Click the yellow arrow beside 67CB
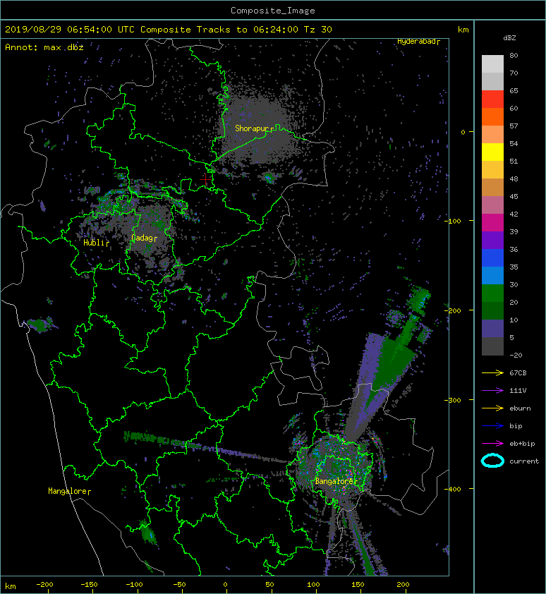The width and height of the screenshot is (546, 594). point(492,373)
